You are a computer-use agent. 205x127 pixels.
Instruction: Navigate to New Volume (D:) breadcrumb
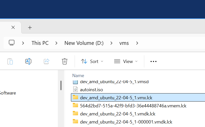[x=84, y=43]
